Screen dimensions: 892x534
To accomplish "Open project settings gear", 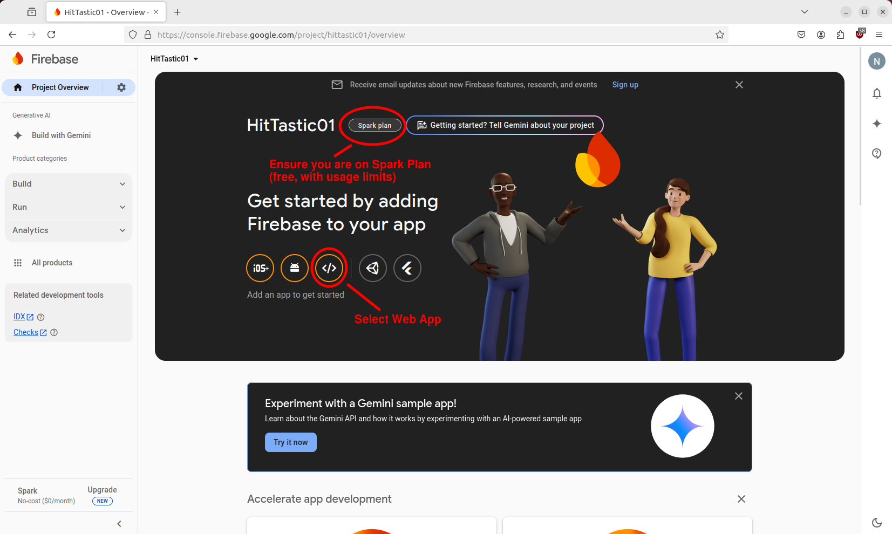I will point(121,87).
